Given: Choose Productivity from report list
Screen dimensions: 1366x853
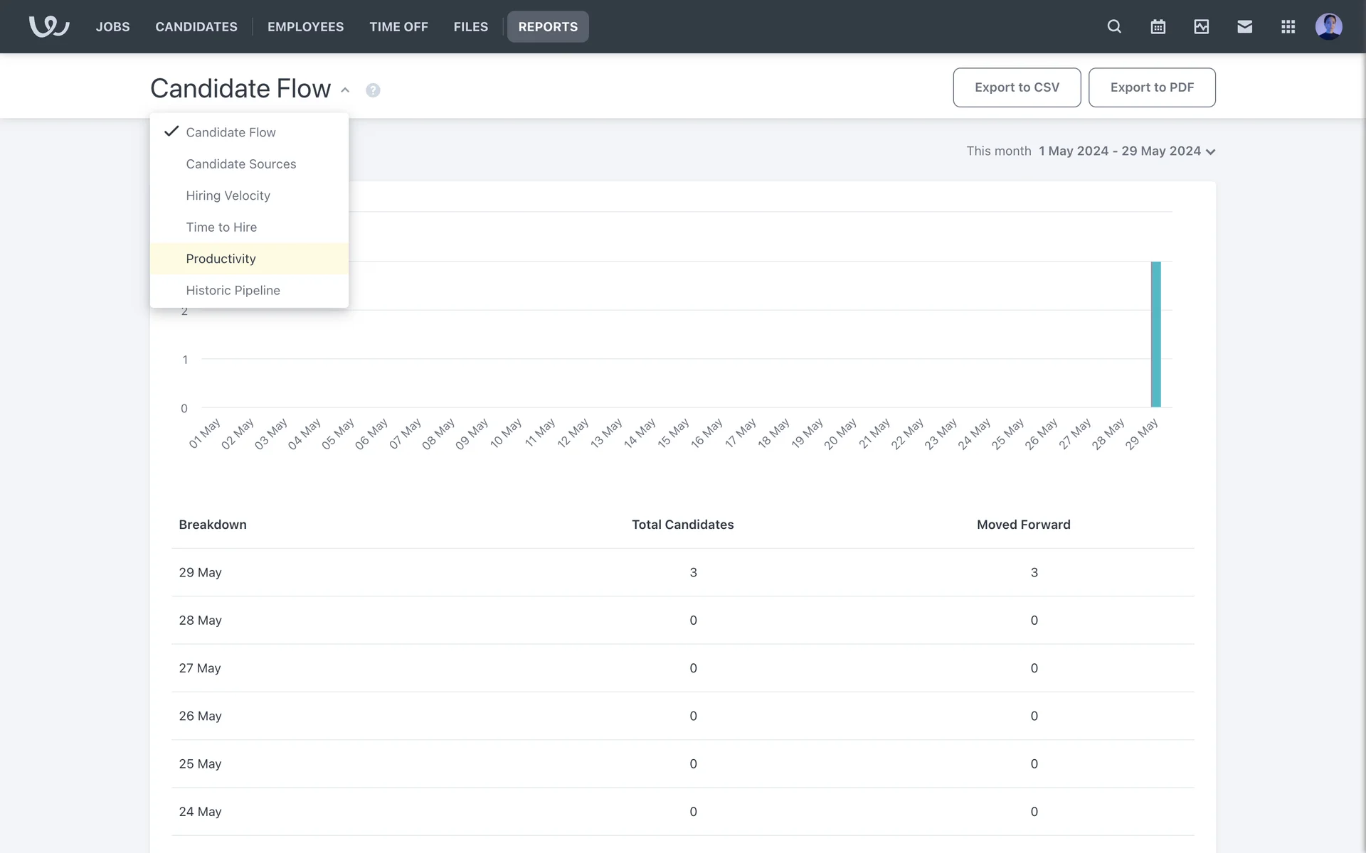Looking at the screenshot, I should 221,259.
